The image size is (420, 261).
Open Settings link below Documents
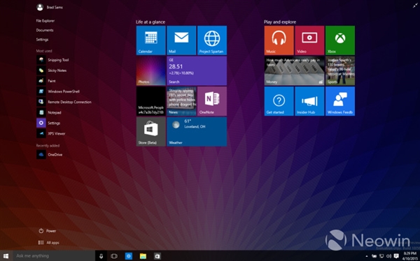pyautogui.click(x=42, y=40)
